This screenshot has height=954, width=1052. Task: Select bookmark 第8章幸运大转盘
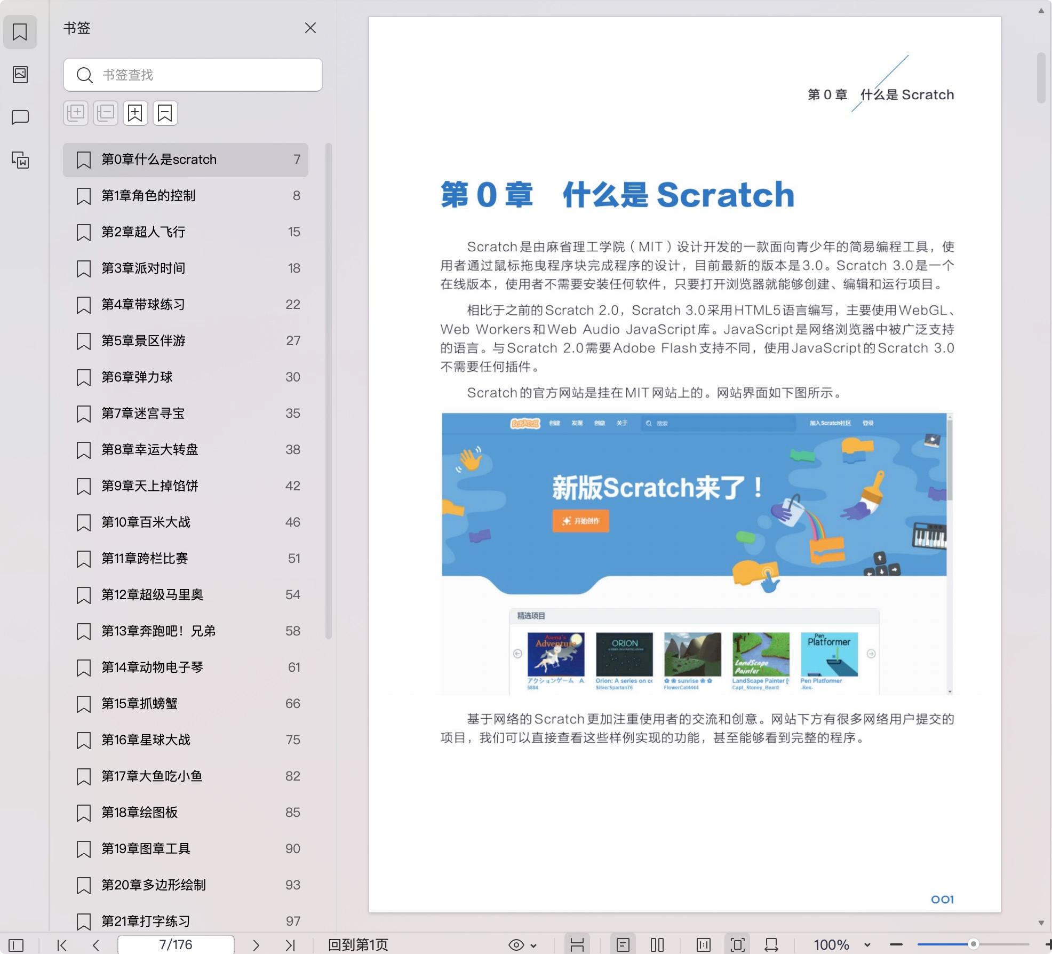[186, 450]
